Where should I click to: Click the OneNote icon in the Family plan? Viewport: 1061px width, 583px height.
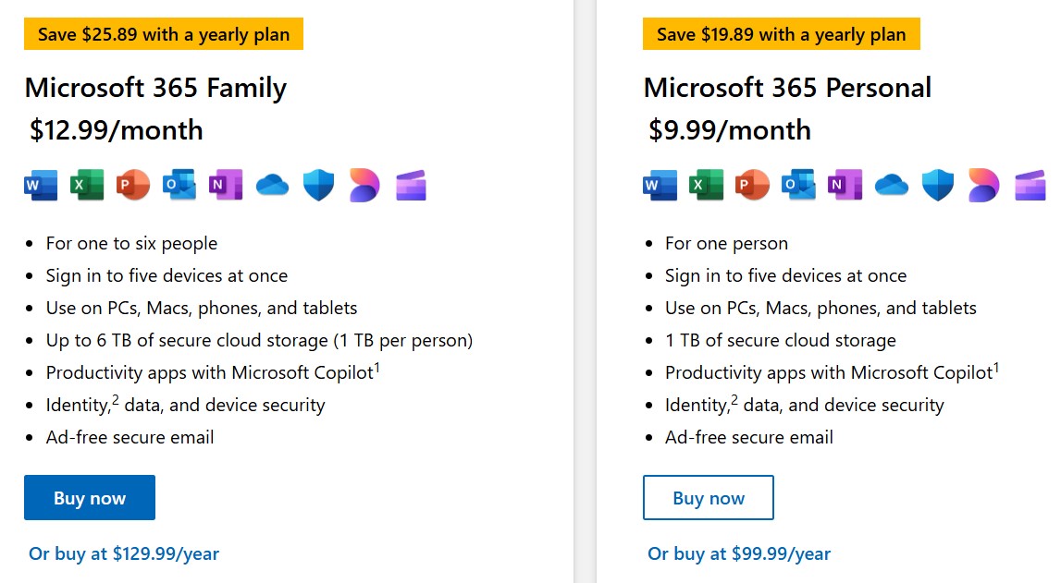(x=226, y=185)
